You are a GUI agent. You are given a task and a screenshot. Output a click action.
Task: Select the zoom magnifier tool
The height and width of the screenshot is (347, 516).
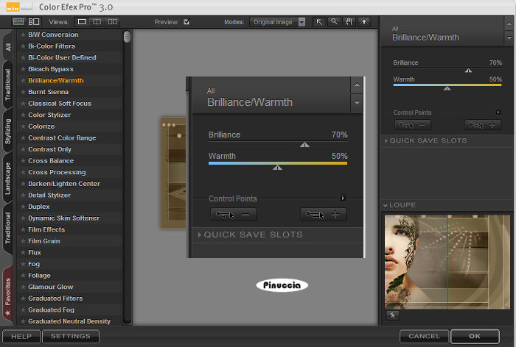click(334, 22)
